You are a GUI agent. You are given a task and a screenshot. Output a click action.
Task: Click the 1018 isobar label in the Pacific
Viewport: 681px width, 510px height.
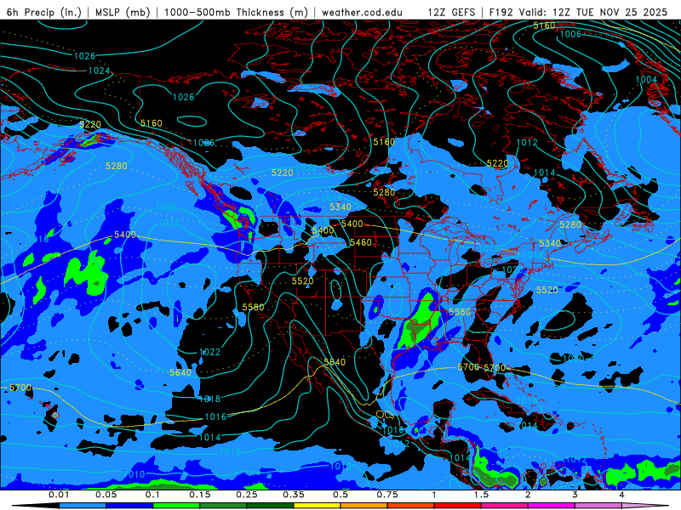click(209, 399)
